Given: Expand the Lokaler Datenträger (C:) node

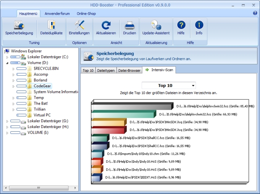Looking at the screenshot, I should tap(8, 57).
